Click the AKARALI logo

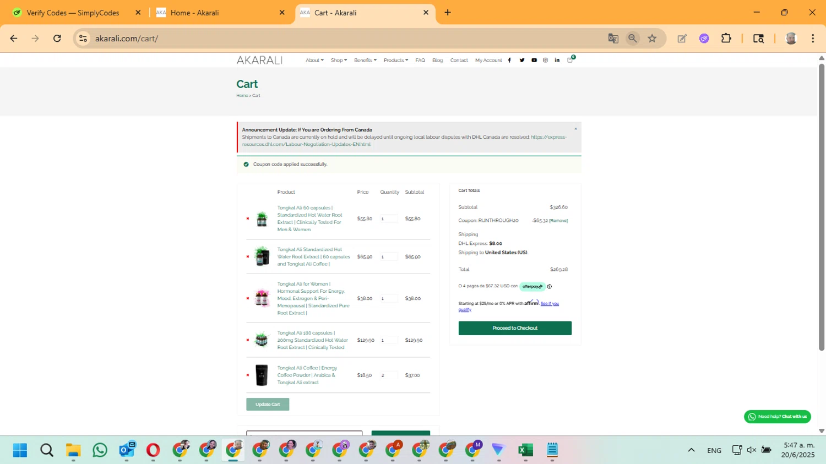pyautogui.click(x=259, y=61)
